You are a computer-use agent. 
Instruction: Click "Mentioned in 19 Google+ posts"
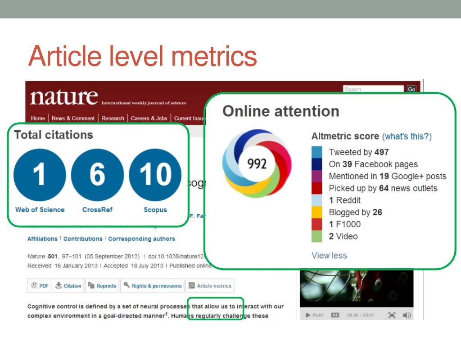tap(388, 176)
